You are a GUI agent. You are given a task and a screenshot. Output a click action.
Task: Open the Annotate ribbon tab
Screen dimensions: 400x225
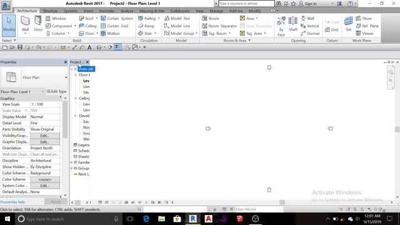(x=107, y=11)
